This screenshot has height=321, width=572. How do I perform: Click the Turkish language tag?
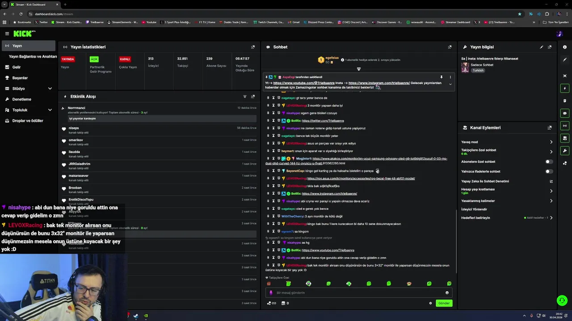click(x=478, y=70)
